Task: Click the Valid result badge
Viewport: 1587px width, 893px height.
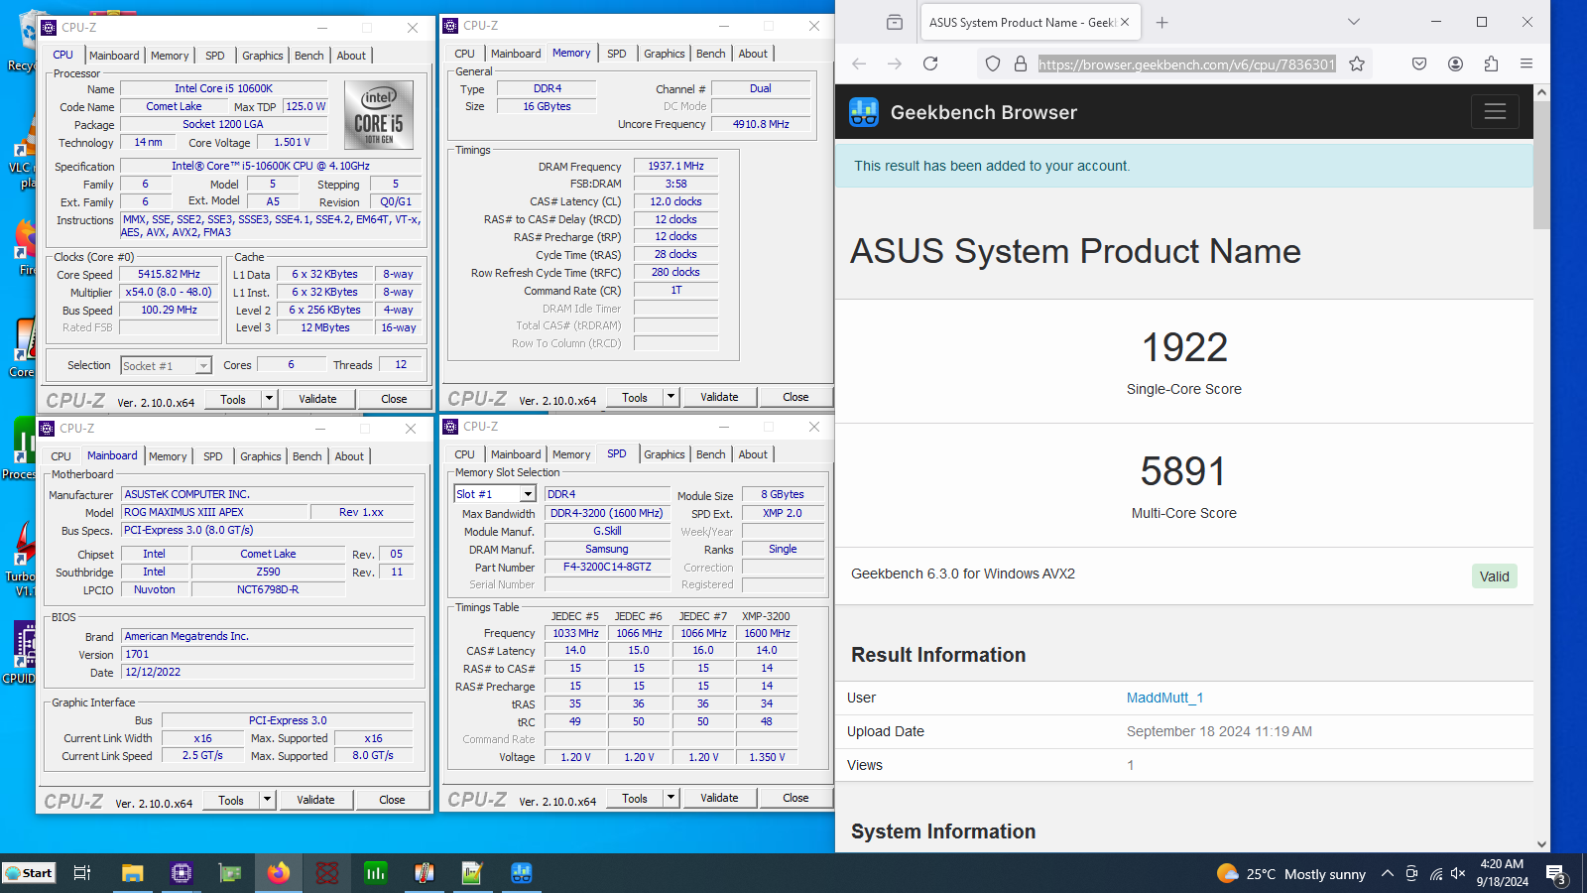Action: click(1494, 576)
